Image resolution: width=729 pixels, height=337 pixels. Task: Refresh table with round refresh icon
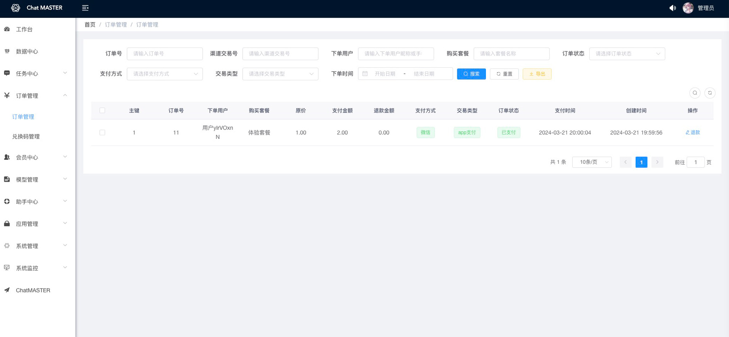[710, 93]
